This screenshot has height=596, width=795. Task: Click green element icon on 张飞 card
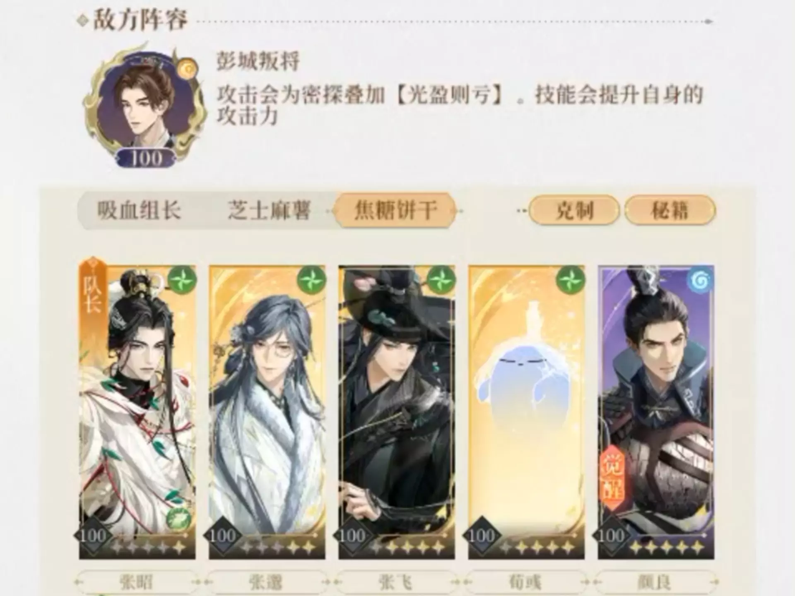point(441,281)
